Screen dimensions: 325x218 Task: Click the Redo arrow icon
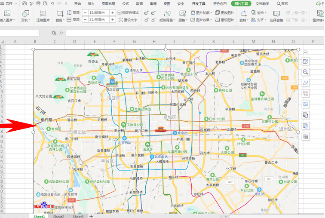pos(59,3)
